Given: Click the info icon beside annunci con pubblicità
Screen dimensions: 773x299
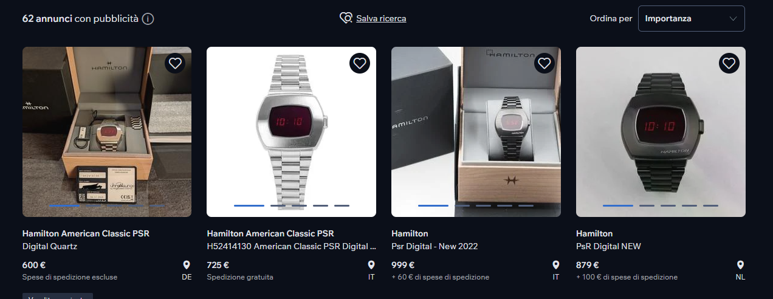Looking at the screenshot, I should [x=148, y=19].
